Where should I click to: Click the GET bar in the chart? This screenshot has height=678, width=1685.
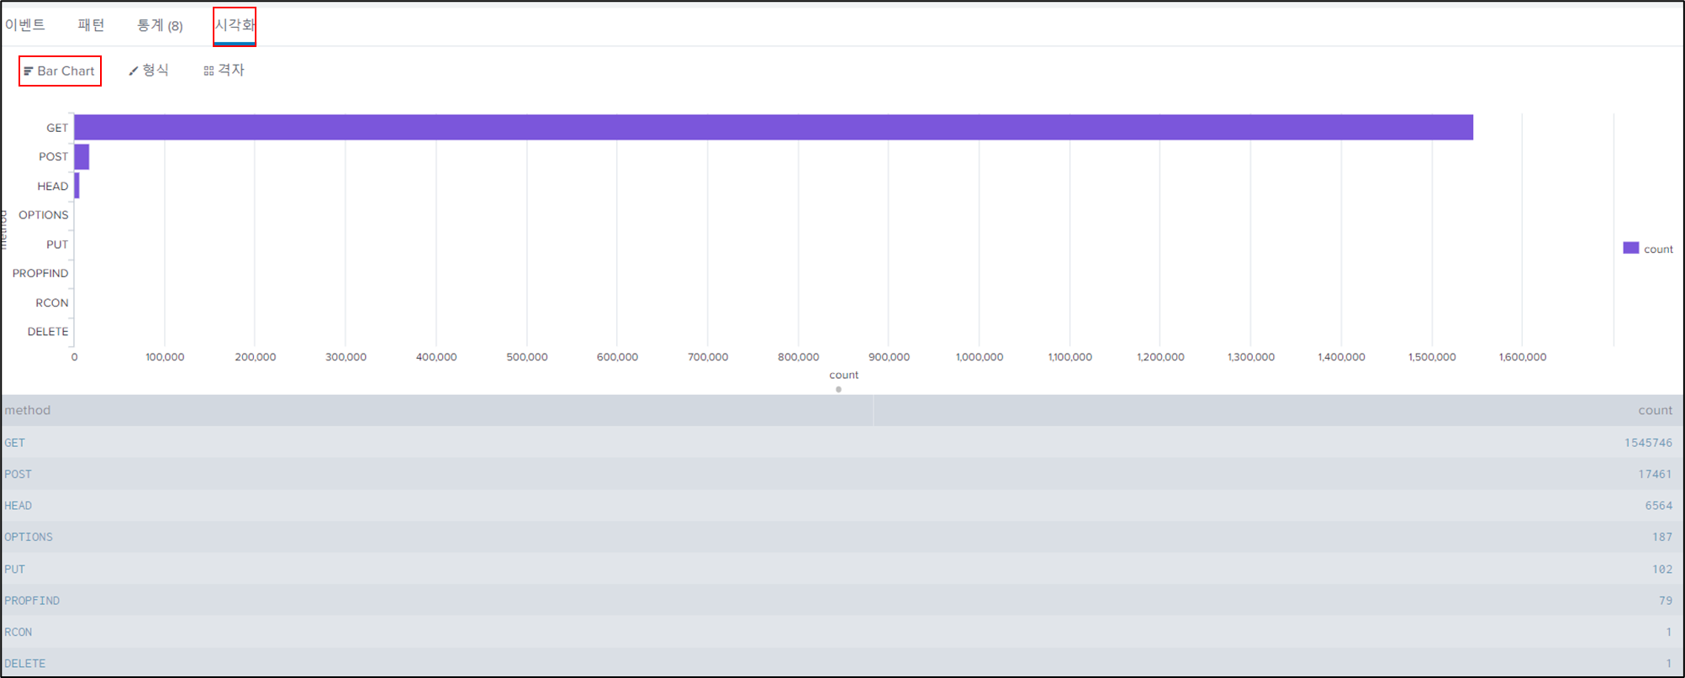[774, 128]
